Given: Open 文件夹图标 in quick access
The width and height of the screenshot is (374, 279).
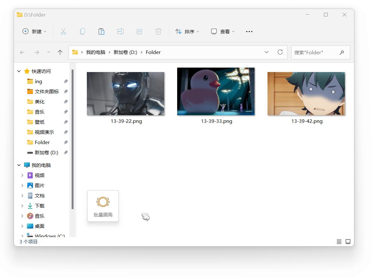Looking at the screenshot, I should point(47,91).
